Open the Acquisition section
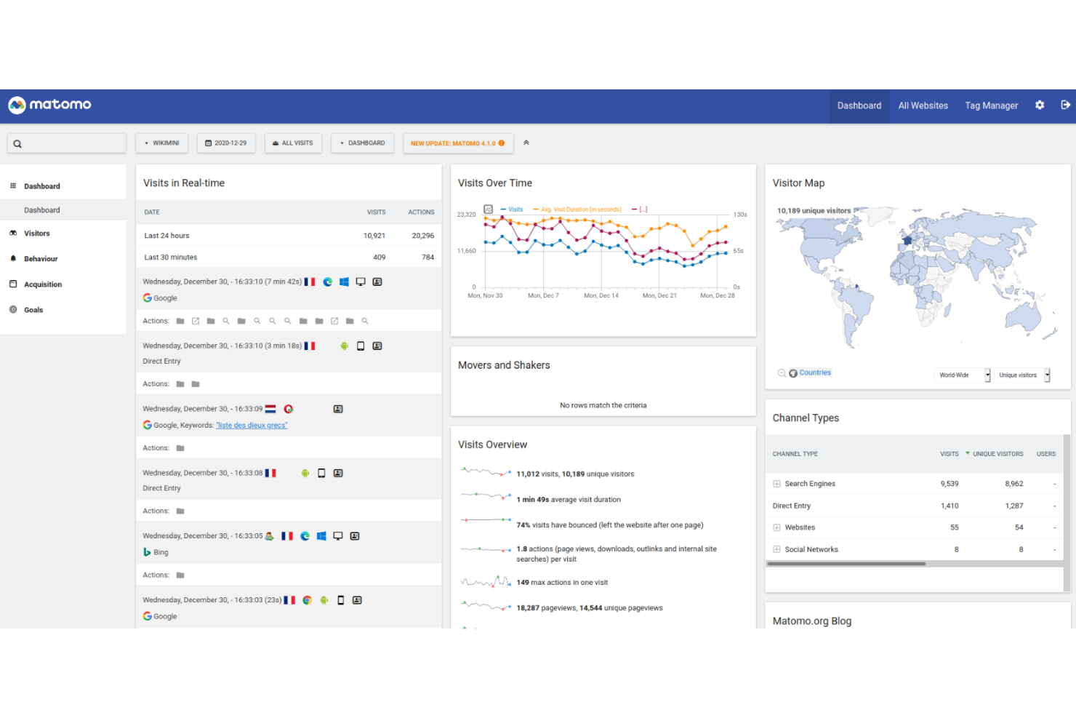This screenshot has width=1076, height=718. click(44, 284)
